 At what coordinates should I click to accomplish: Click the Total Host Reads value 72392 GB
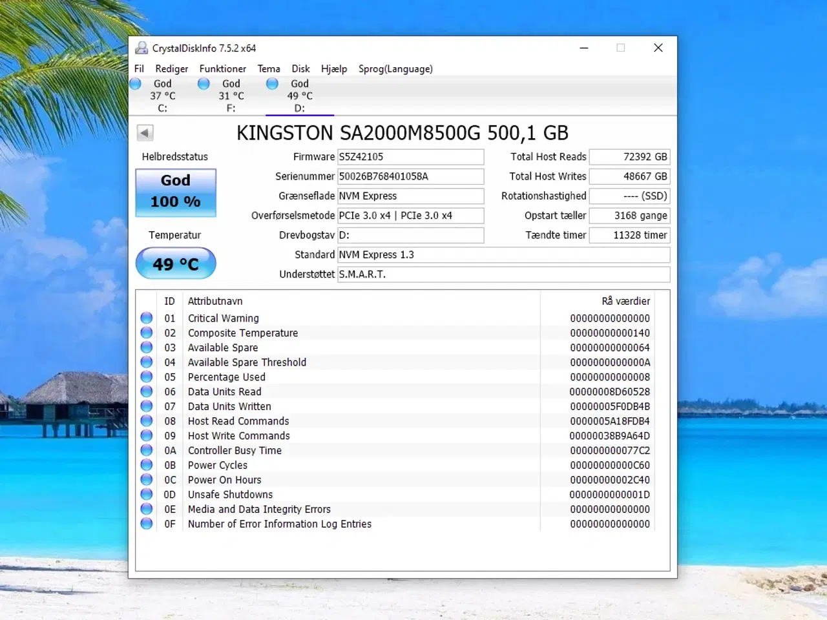(x=630, y=157)
